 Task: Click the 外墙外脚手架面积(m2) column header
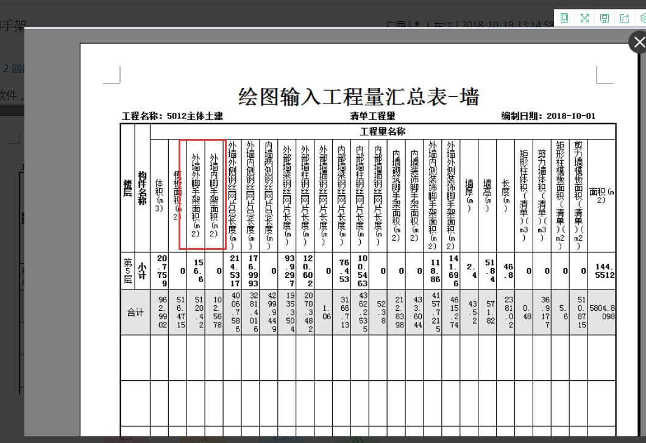pos(196,196)
